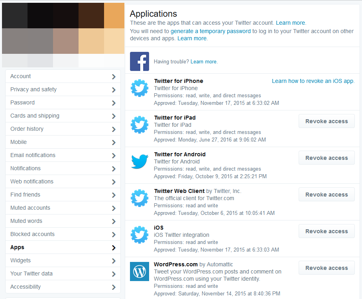Click the Twitter for iPad app title
This screenshot has width=362, height=299.
coord(175,118)
